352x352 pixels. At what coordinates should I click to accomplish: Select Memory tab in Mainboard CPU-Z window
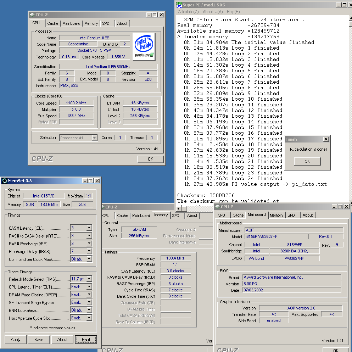click(x=276, y=215)
